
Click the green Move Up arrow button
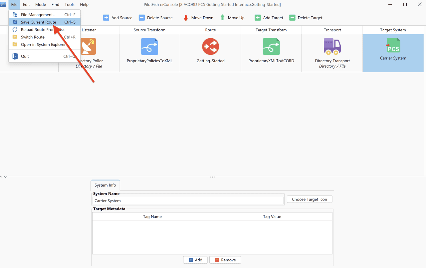[232, 18]
